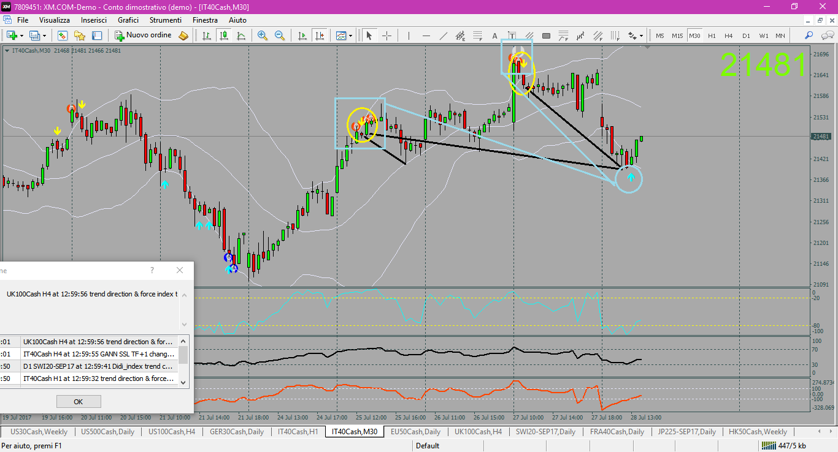Image resolution: width=838 pixels, height=452 pixels.
Task: Open the chat bubbles icon
Action: pos(826,36)
